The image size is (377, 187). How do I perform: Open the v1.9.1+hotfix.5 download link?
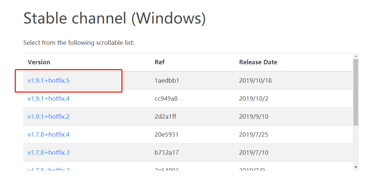coord(48,80)
